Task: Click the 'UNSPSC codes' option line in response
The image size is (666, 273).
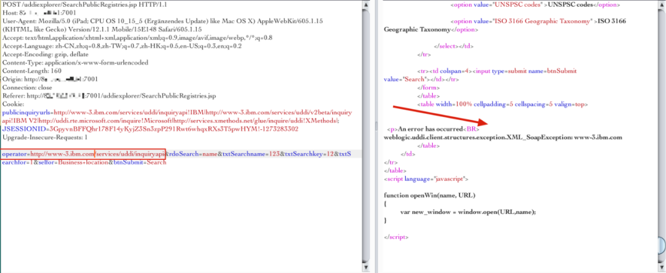Action: [535, 5]
